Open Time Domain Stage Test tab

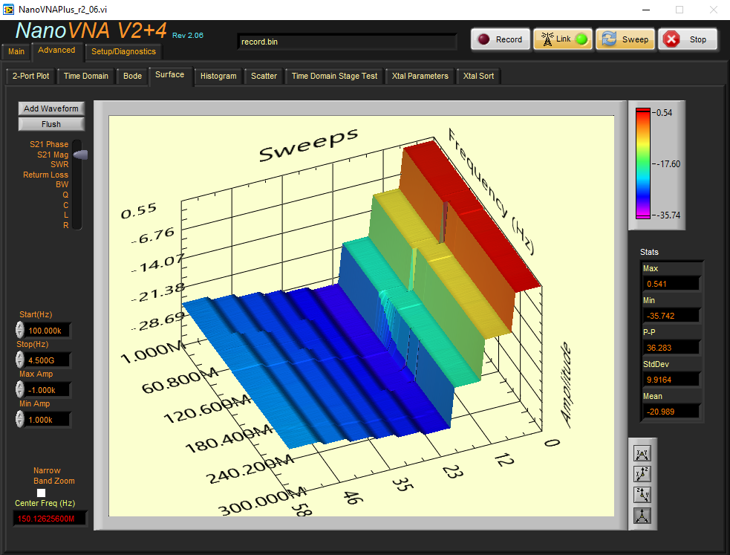click(x=334, y=76)
